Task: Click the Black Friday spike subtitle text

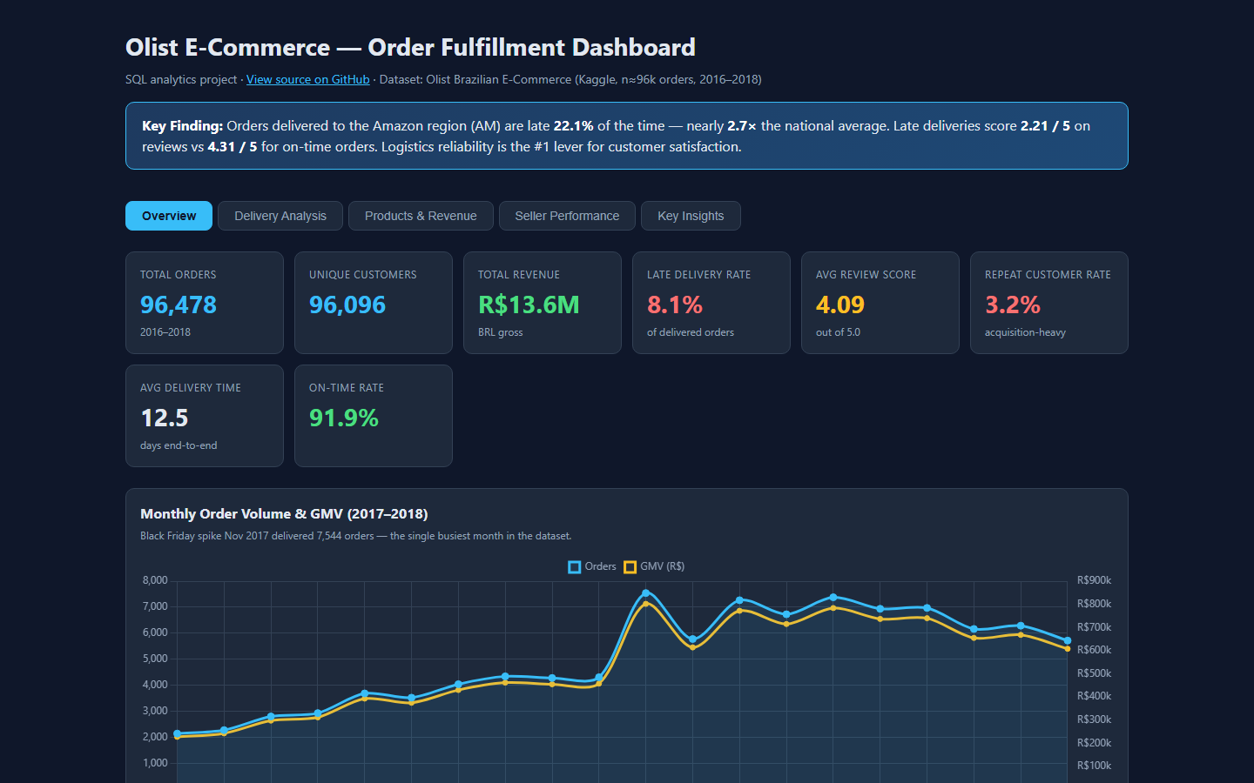Action: [356, 536]
